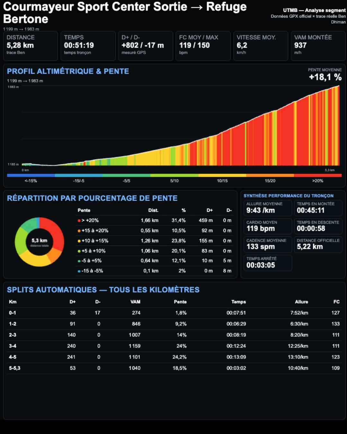347x434 pixels.
Task: Click the light-green +5 à +10% legend dot
Action: coord(79,251)
